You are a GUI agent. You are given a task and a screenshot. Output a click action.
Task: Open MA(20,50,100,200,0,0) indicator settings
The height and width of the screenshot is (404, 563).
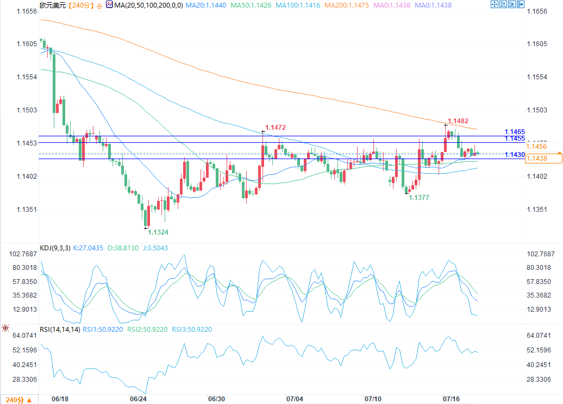coord(149,5)
